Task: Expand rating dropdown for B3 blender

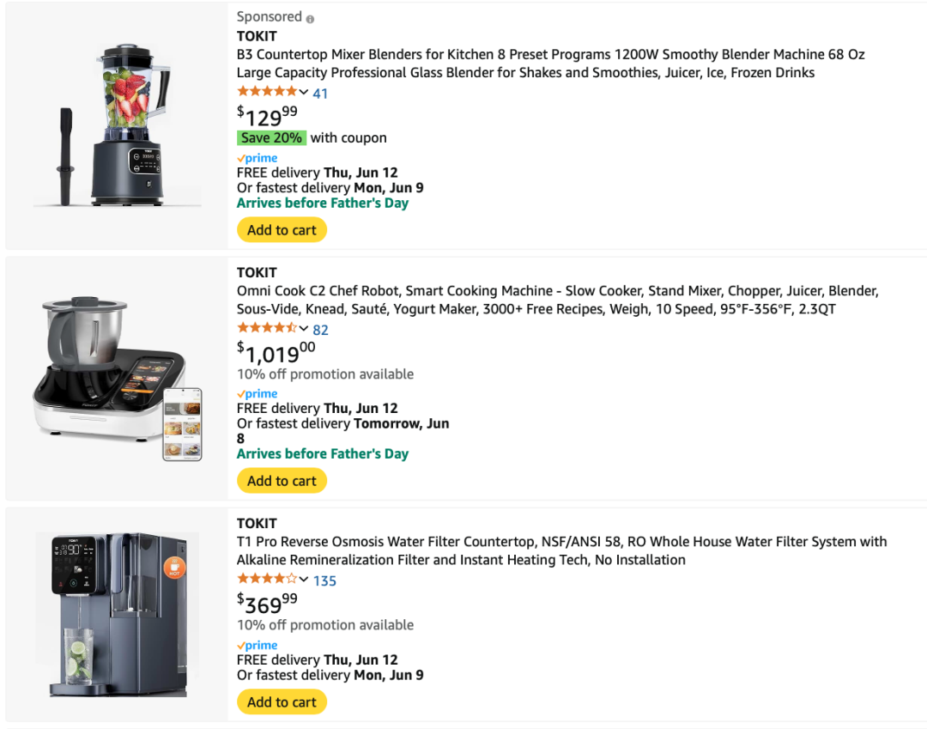Action: [304, 92]
